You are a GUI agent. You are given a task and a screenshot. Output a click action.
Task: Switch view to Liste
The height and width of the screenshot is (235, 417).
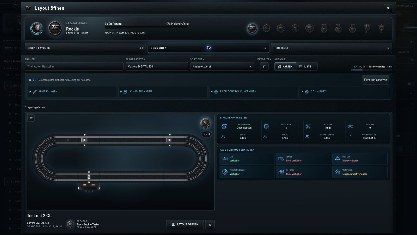(306, 66)
